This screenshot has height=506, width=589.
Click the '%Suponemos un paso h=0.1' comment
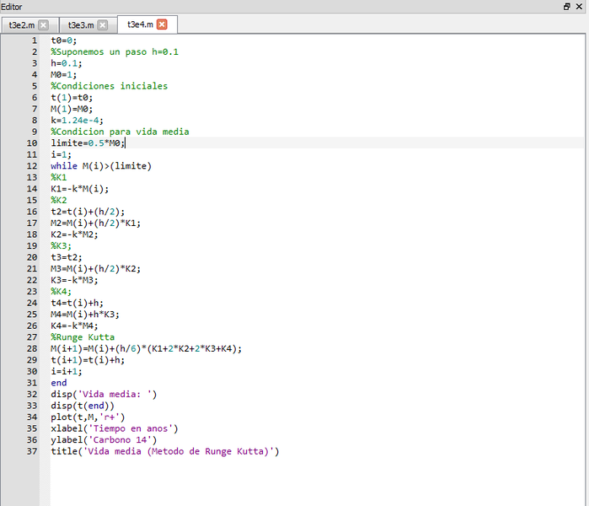114,52
